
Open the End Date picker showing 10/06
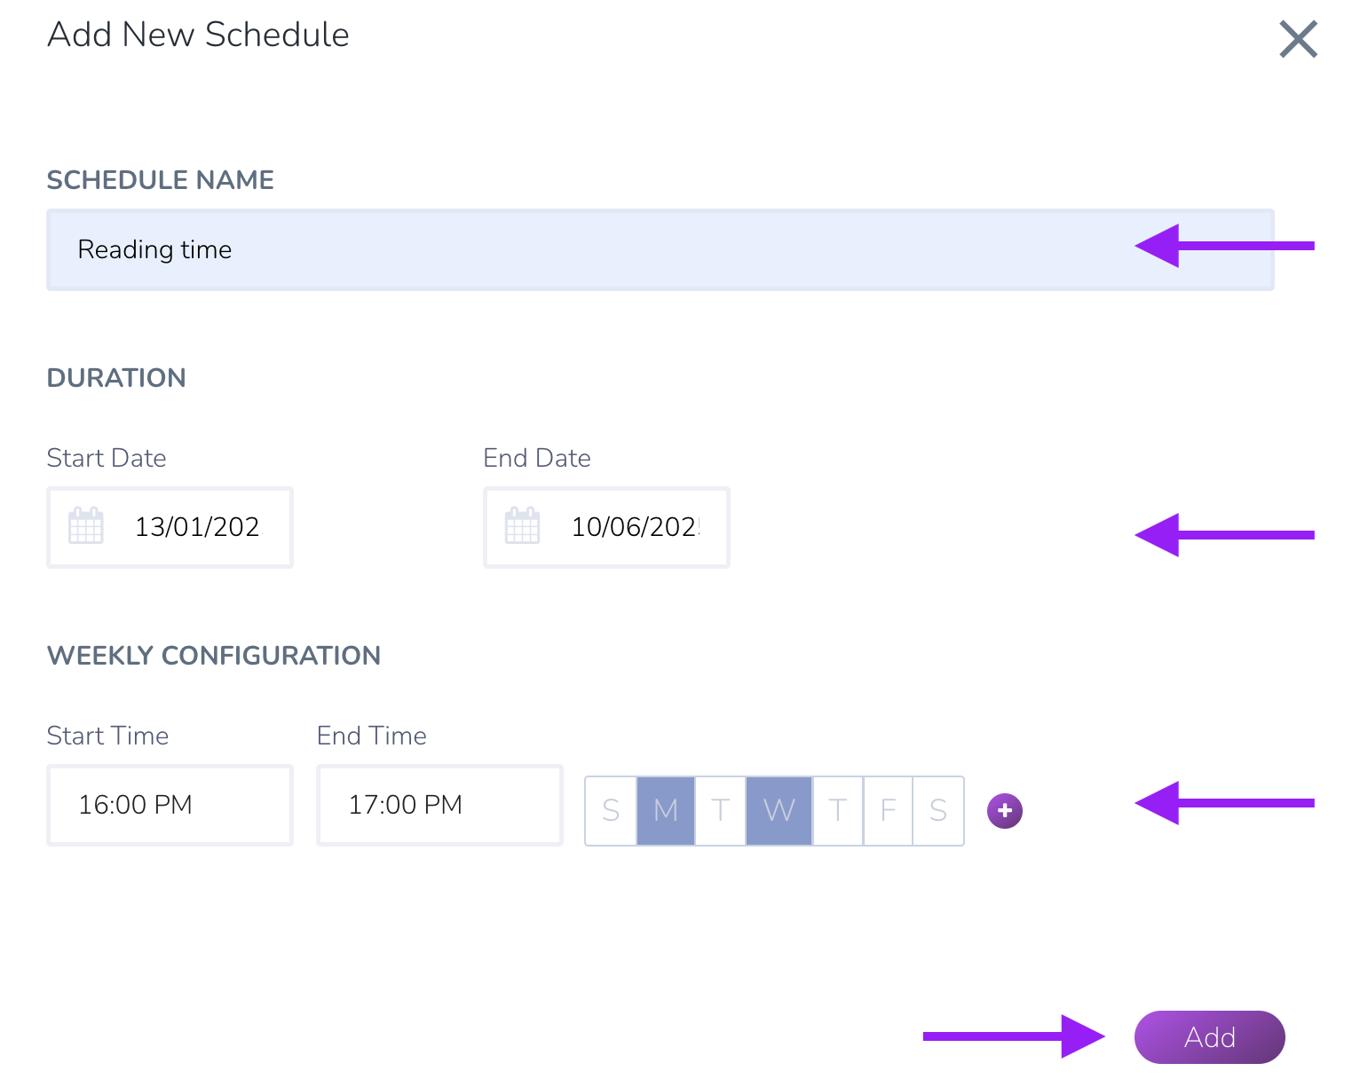point(606,527)
